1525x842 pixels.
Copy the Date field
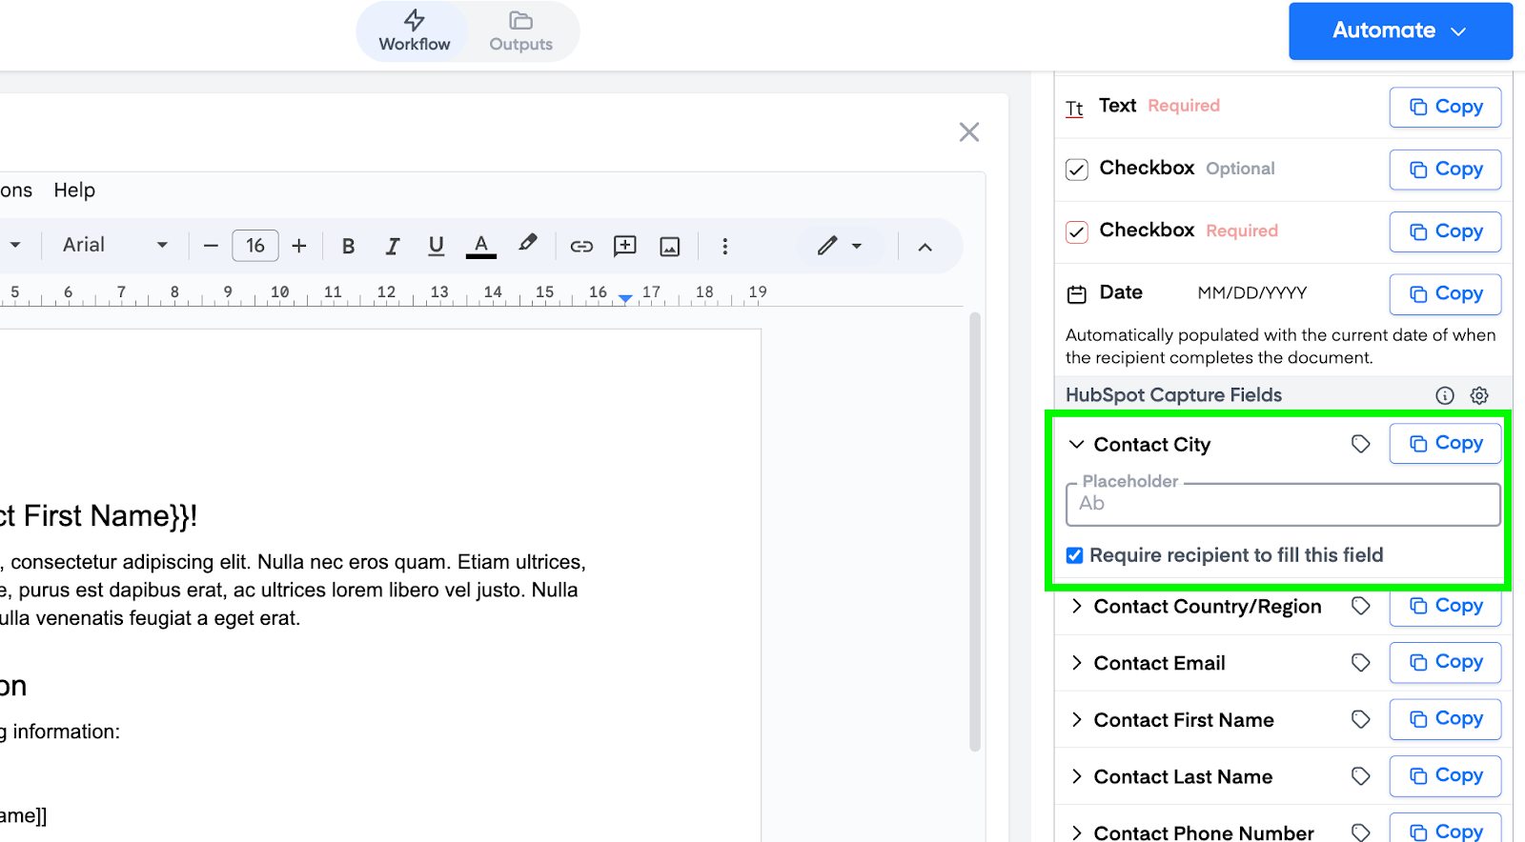click(x=1445, y=294)
